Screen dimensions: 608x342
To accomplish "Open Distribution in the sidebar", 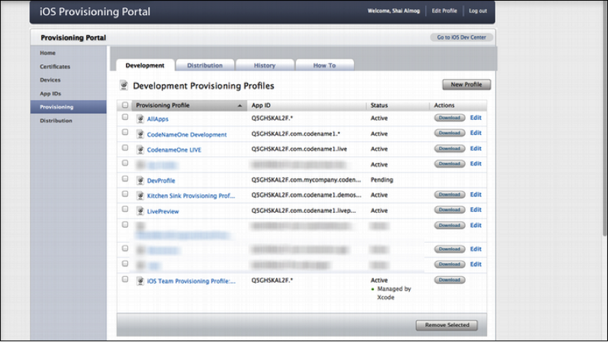I will point(56,121).
